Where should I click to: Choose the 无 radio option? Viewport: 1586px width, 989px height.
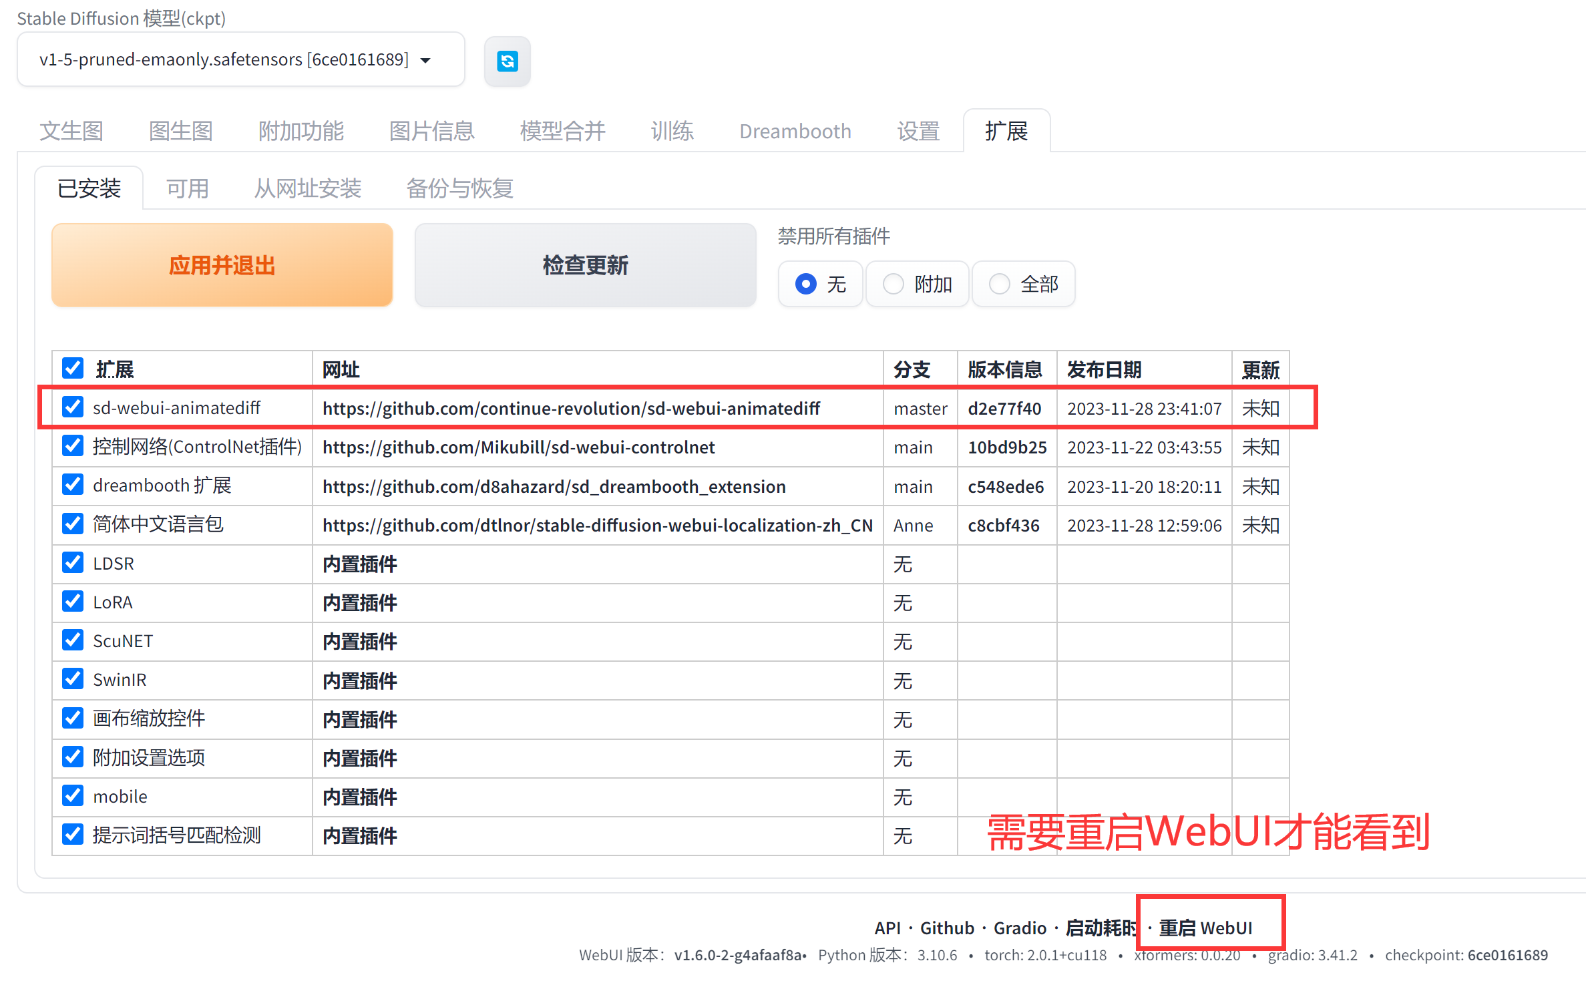pyautogui.click(x=806, y=284)
